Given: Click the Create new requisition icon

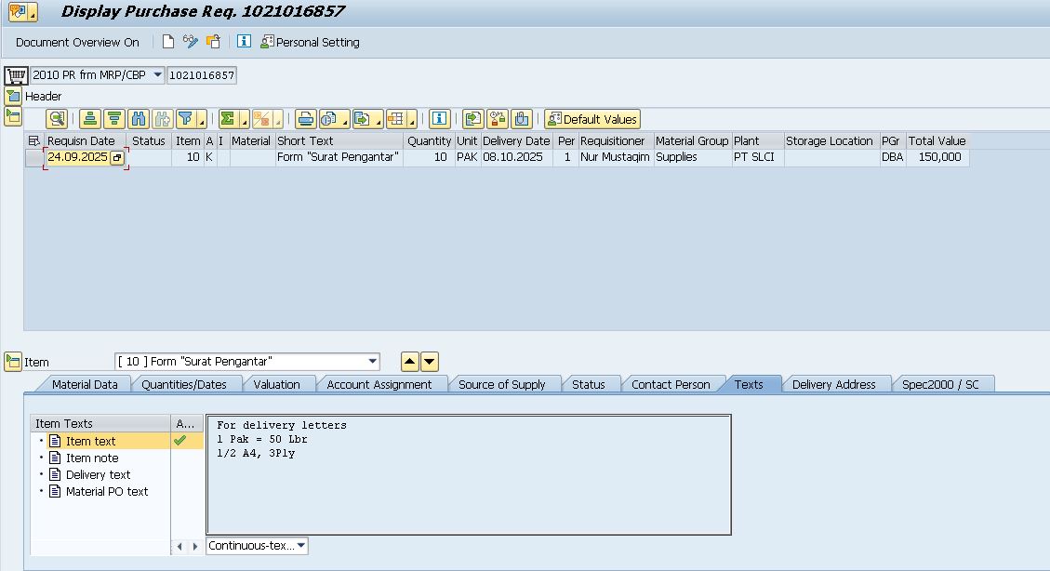Looking at the screenshot, I should coord(168,42).
